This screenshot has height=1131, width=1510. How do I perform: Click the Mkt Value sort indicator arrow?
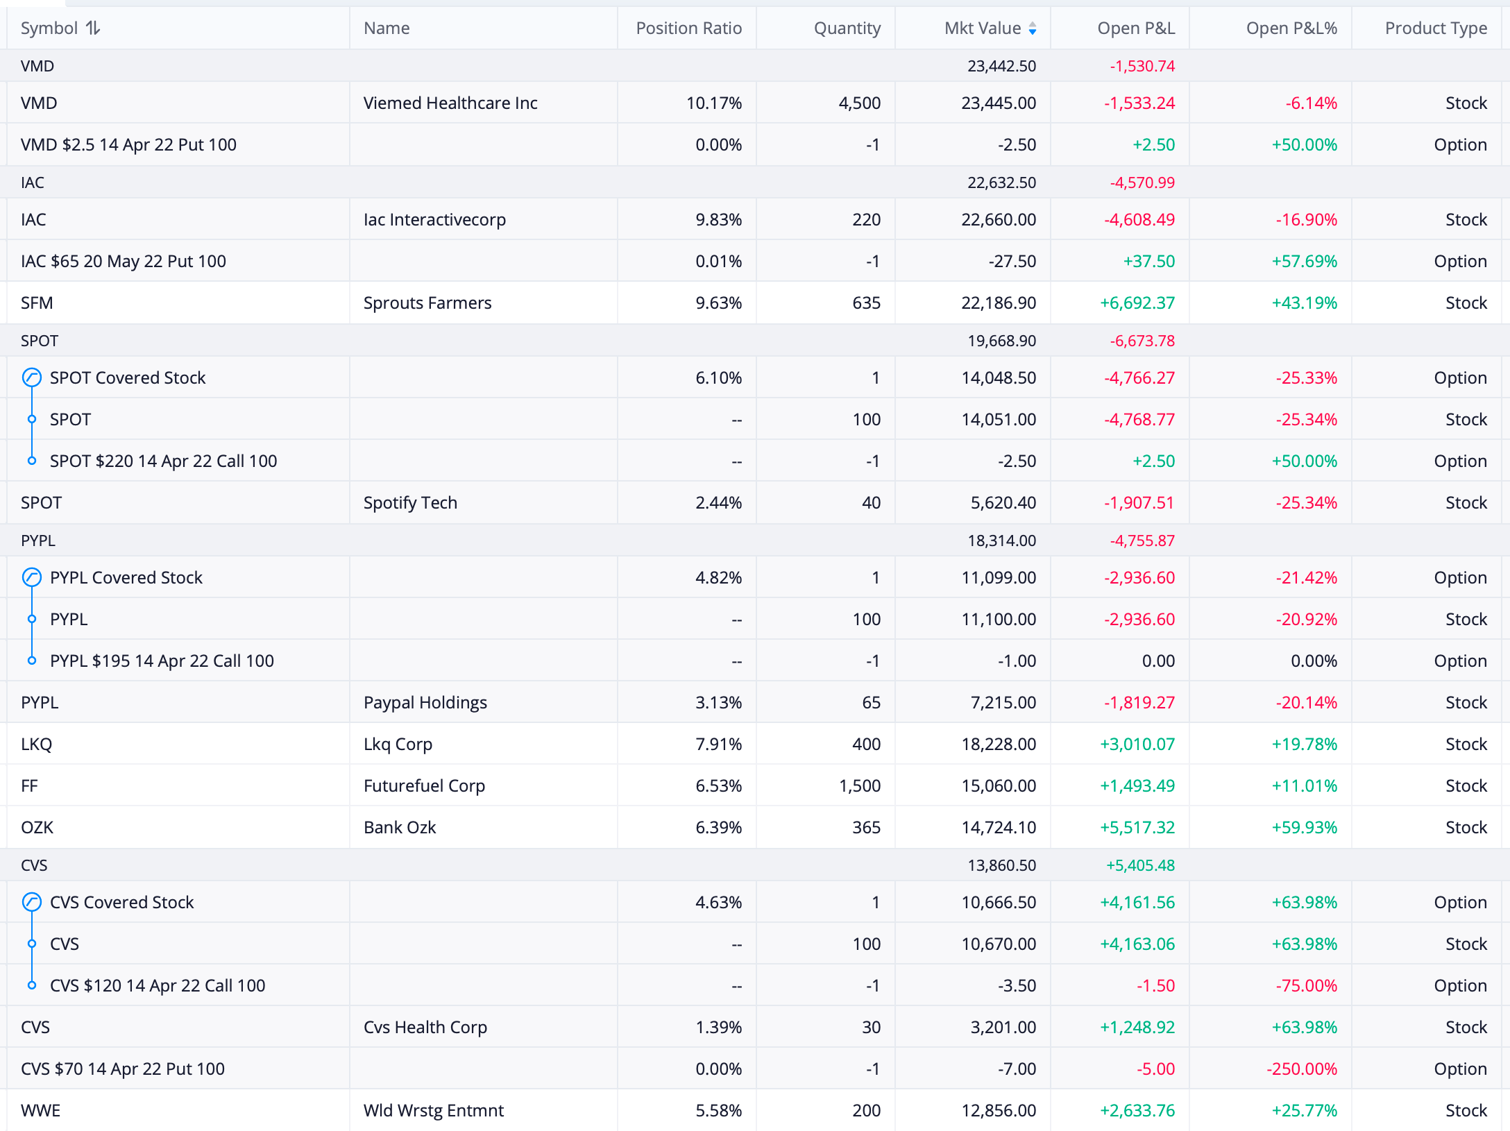(1033, 28)
